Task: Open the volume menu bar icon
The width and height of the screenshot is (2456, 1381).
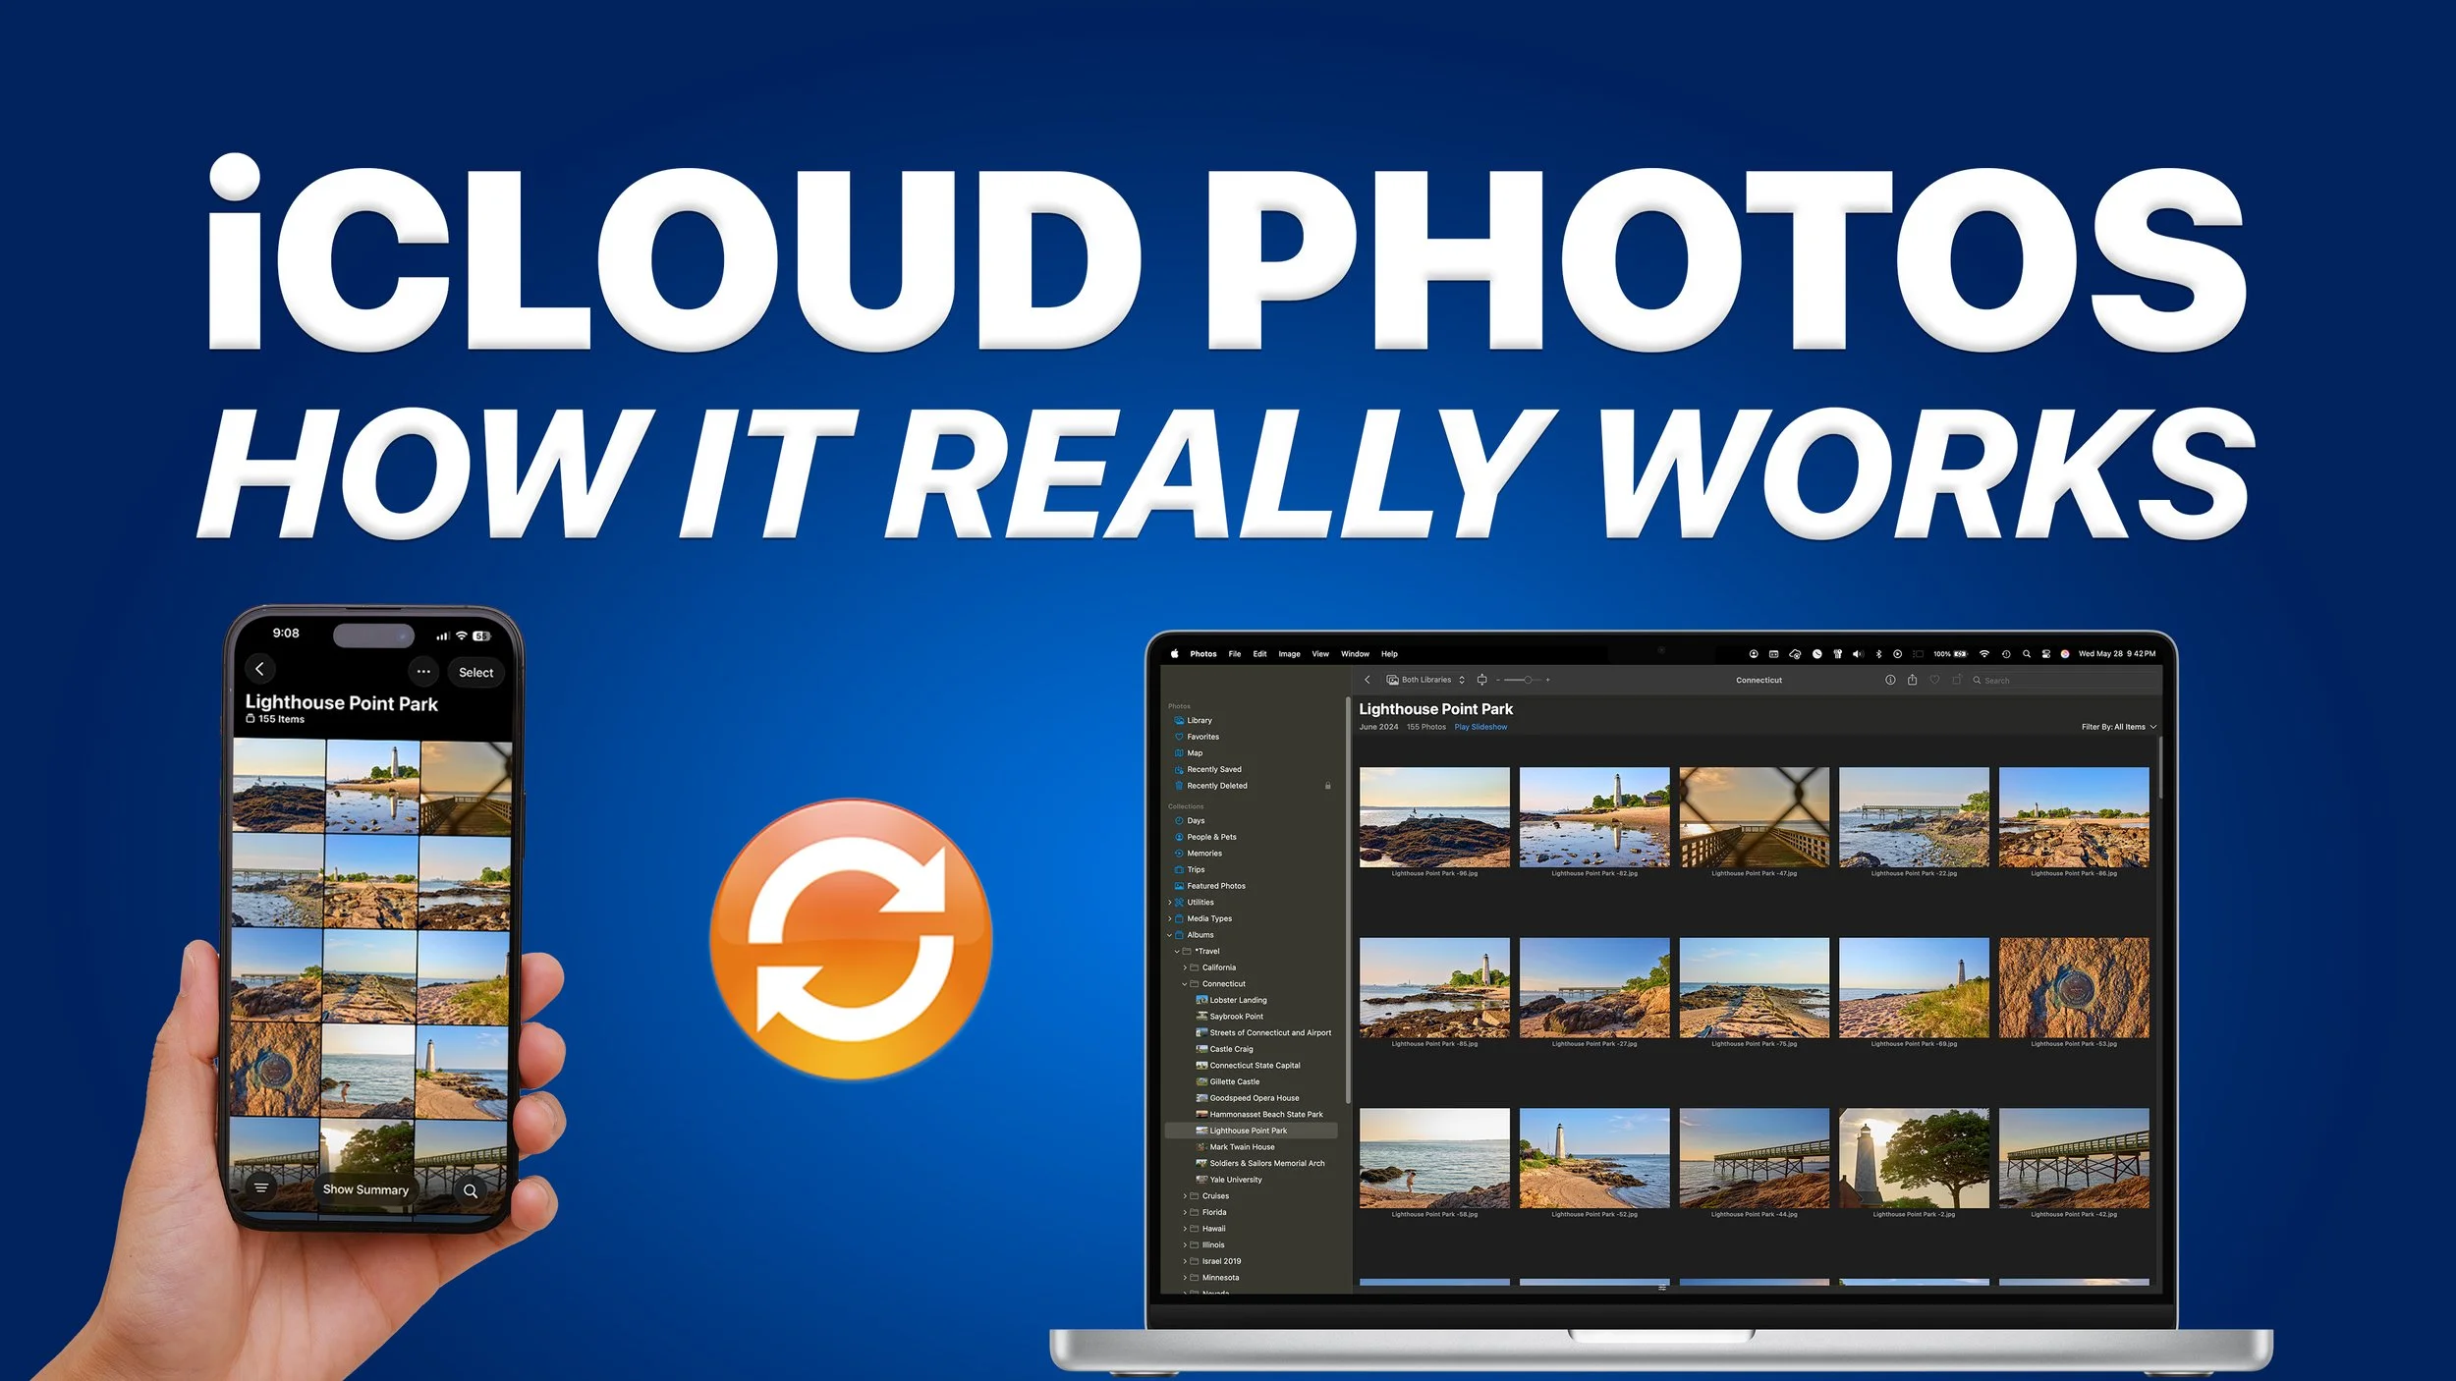Action: pyautogui.click(x=1858, y=654)
